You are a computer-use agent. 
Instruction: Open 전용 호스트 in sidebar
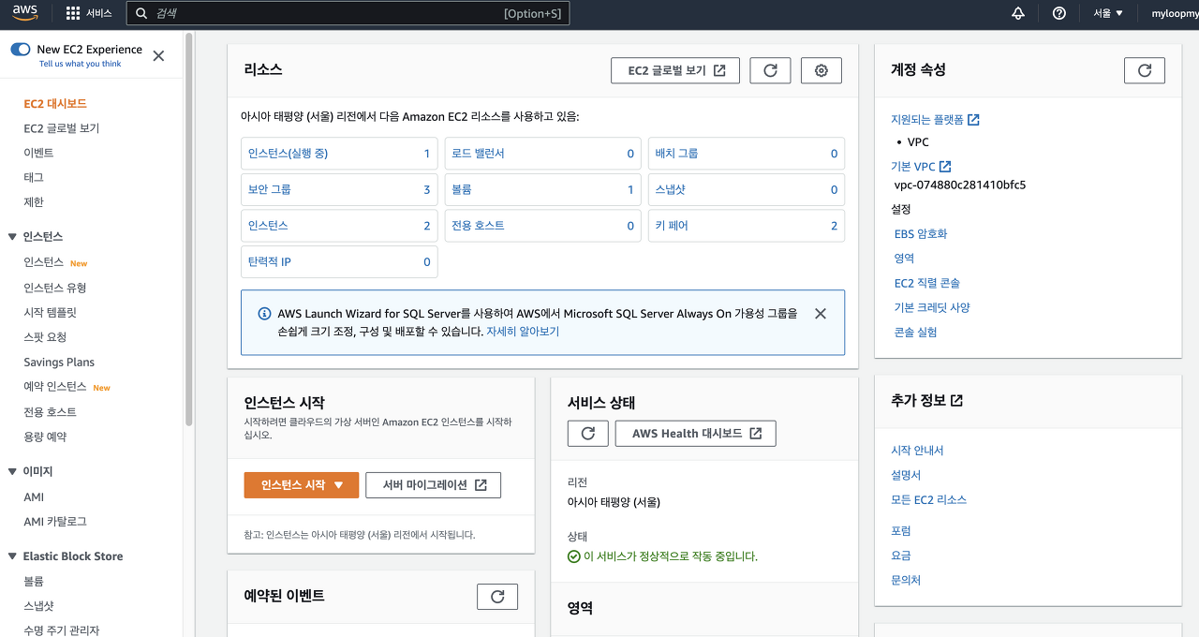coord(50,411)
